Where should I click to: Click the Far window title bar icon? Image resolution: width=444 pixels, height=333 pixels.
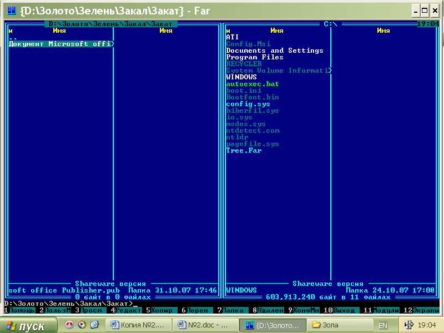pos(12,11)
